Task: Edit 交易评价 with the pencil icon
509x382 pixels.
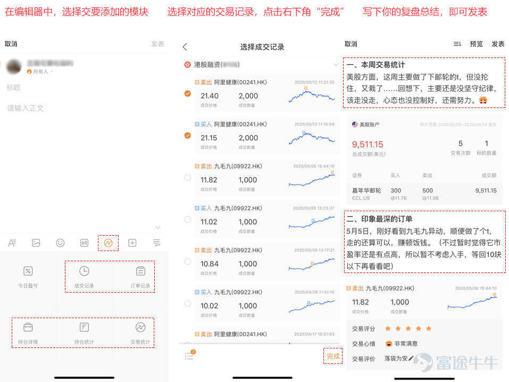Action: (x=411, y=358)
